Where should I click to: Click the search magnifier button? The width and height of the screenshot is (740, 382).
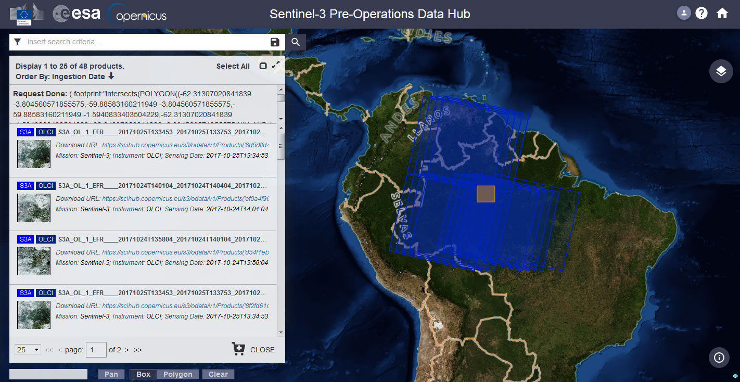[x=296, y=42]
